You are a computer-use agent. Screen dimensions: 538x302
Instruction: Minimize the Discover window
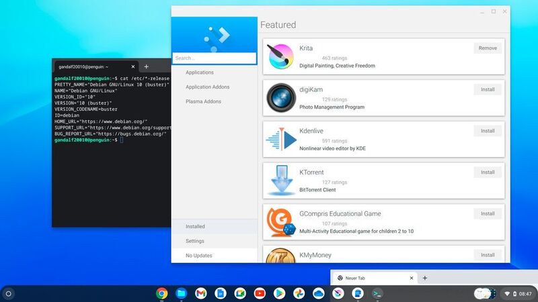point(482,11)
